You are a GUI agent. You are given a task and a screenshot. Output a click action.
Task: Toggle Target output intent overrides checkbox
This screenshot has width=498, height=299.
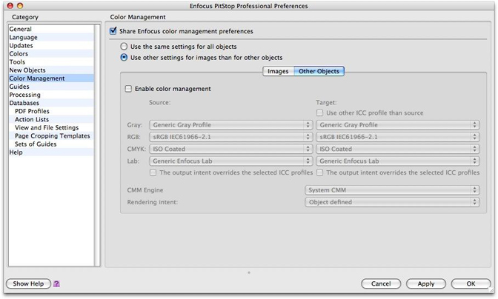(x=320, y=172)
